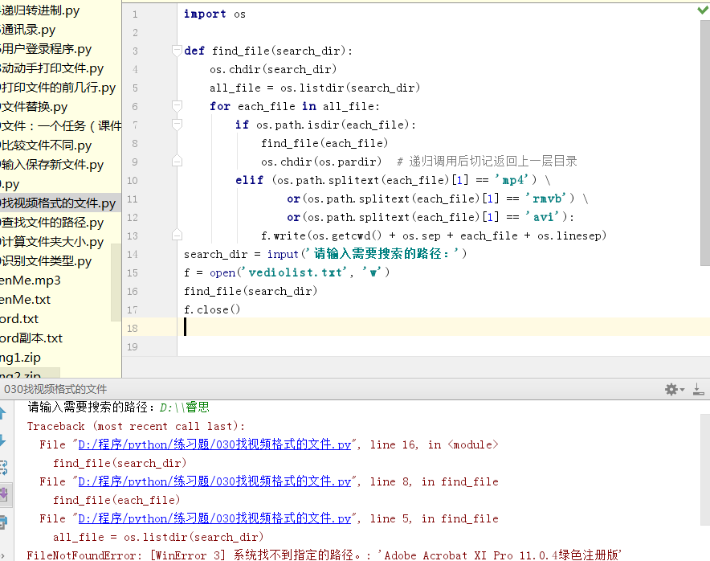Select the ord.txt file in tree

[x=19, y=319]
